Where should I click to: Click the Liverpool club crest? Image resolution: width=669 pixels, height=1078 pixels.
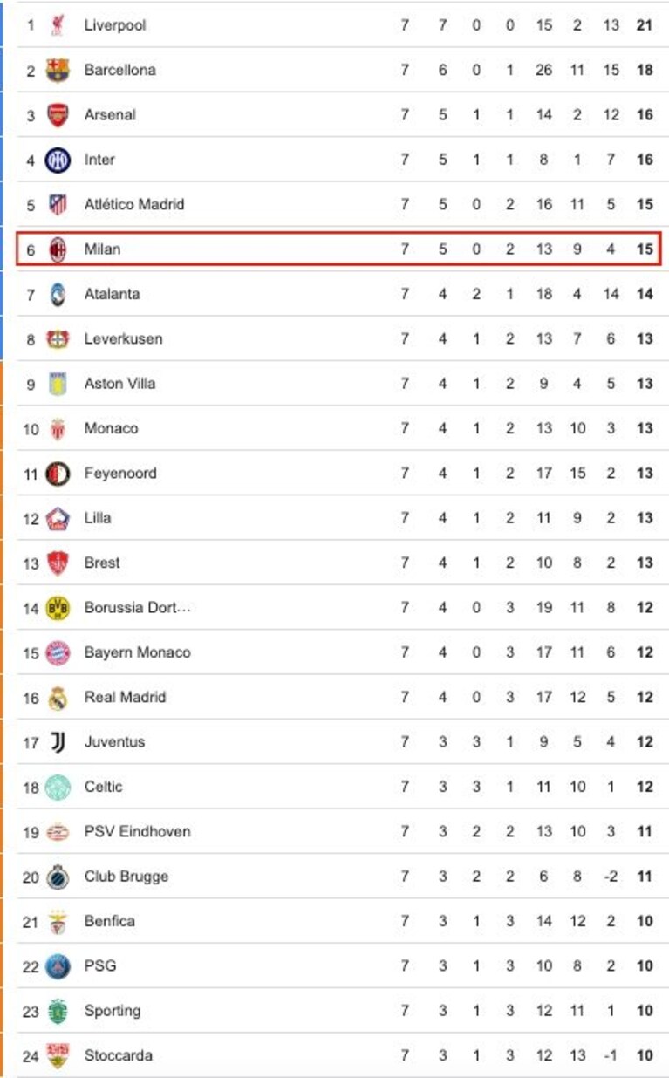tap(58, 25)
